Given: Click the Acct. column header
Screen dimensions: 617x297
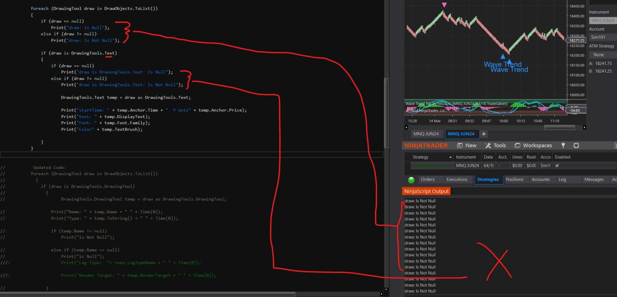Looking at the screenshot, I should click(503, 157).
